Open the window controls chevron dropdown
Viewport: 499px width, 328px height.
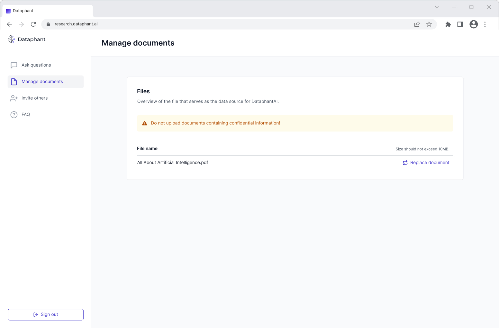437,7
